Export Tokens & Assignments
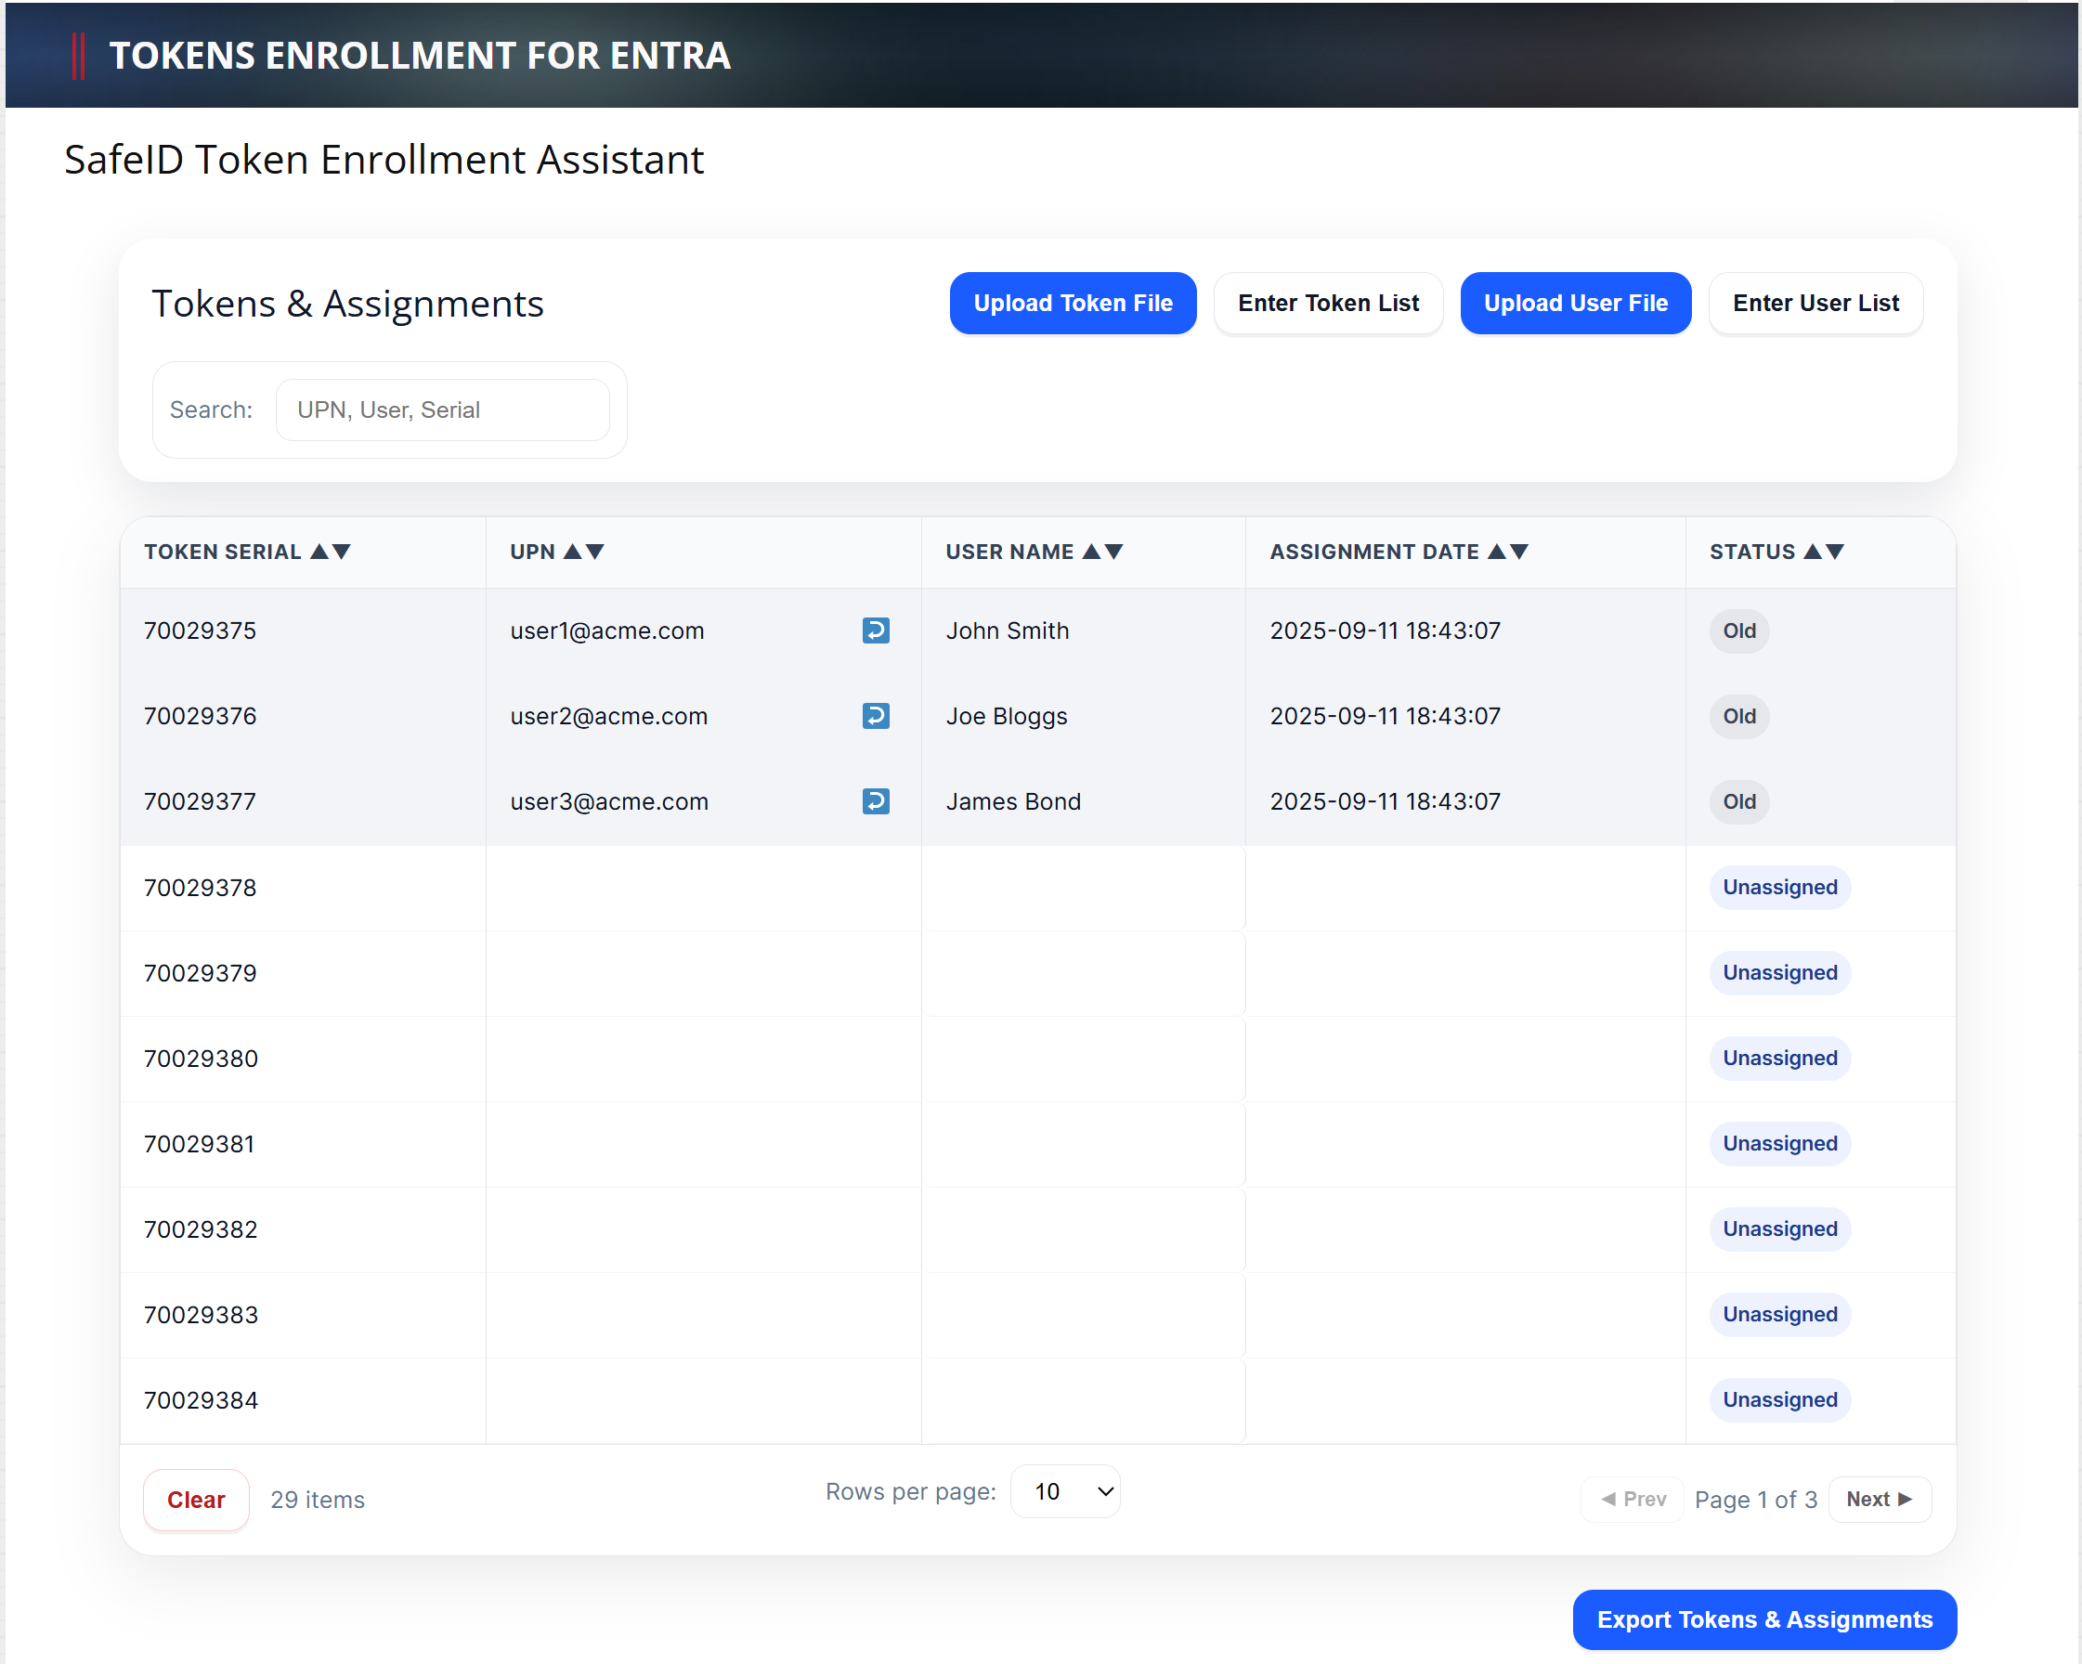The image size is (2082, 1664). click(1763, 1619)
